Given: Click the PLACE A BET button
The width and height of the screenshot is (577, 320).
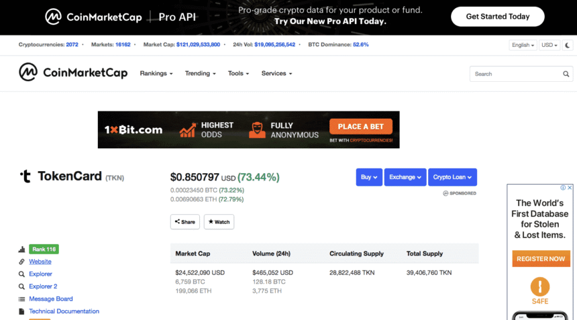Looking at the screenshot, I should click(361, 127).
